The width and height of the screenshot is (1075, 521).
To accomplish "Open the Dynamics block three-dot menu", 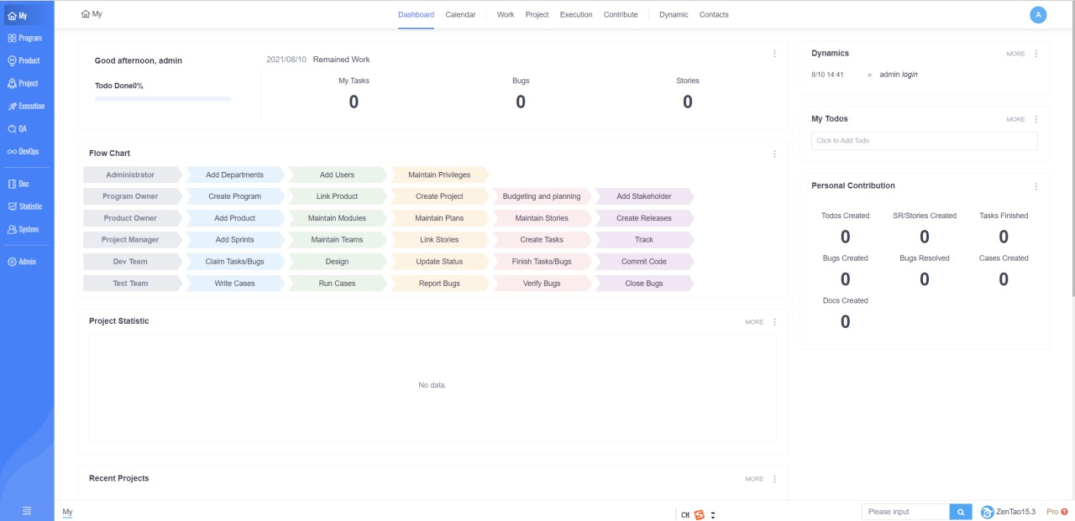I will 1036,54.
